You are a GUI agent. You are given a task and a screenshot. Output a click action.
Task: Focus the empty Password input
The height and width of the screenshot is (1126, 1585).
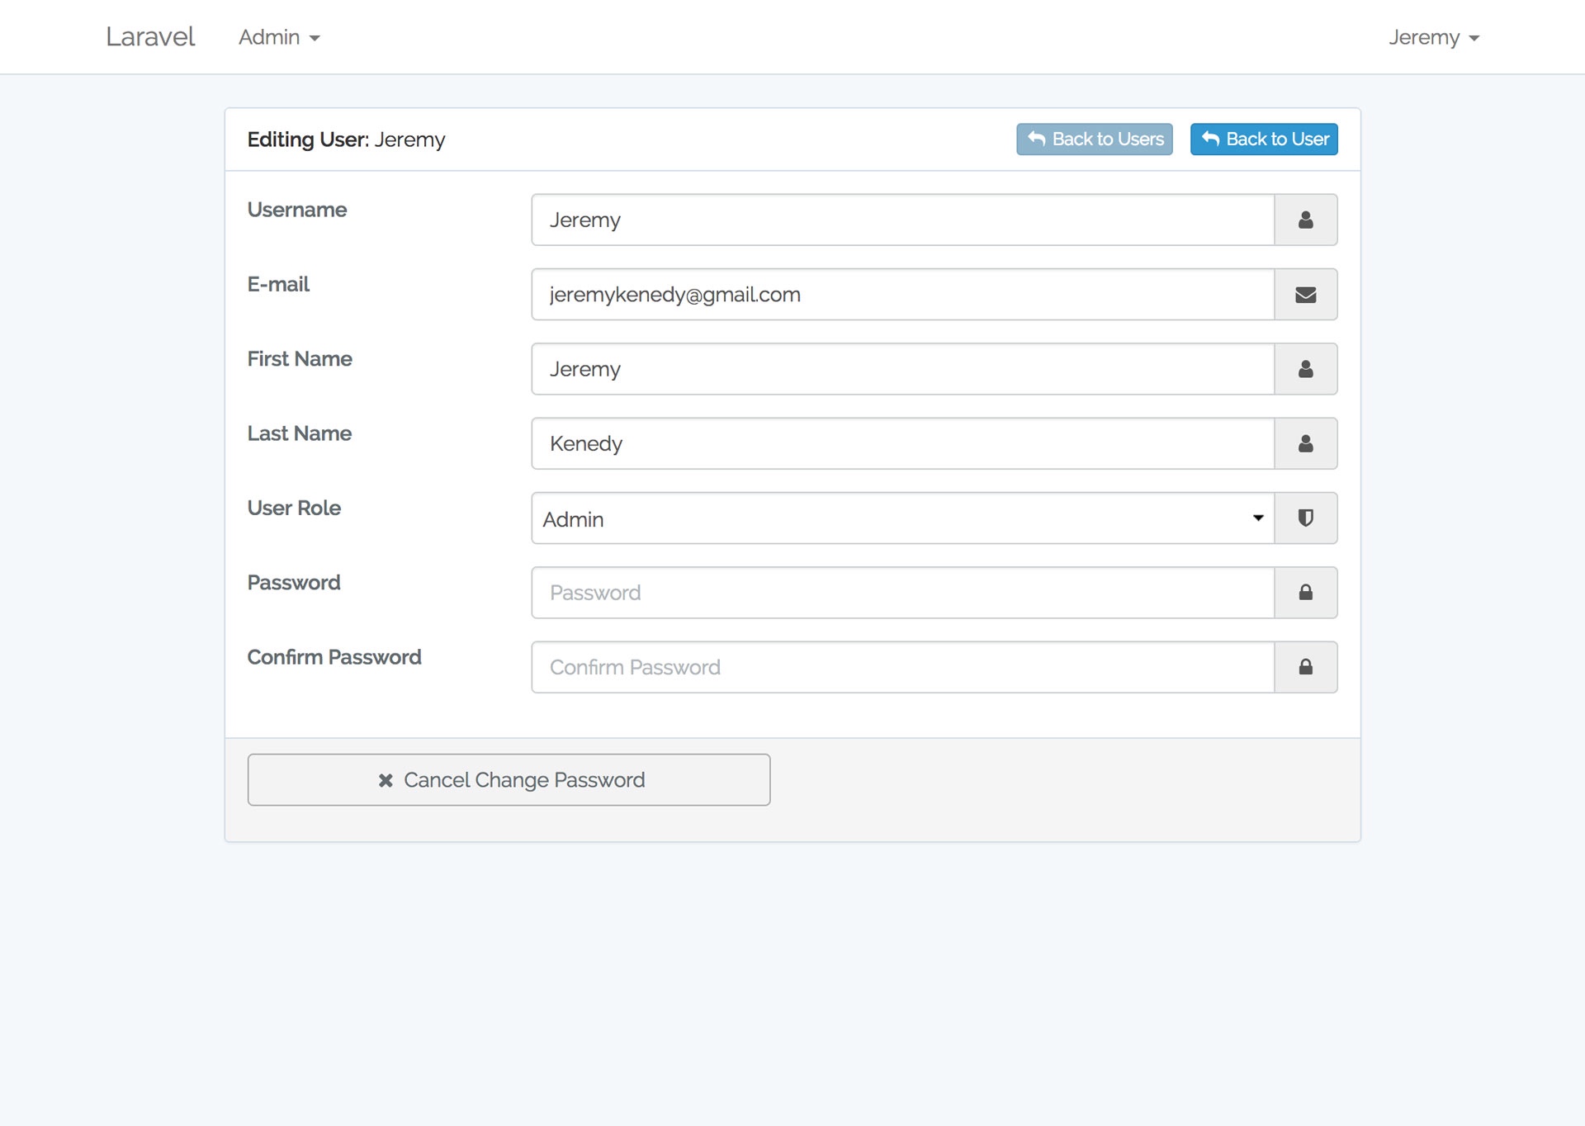(x=902, y=593)
